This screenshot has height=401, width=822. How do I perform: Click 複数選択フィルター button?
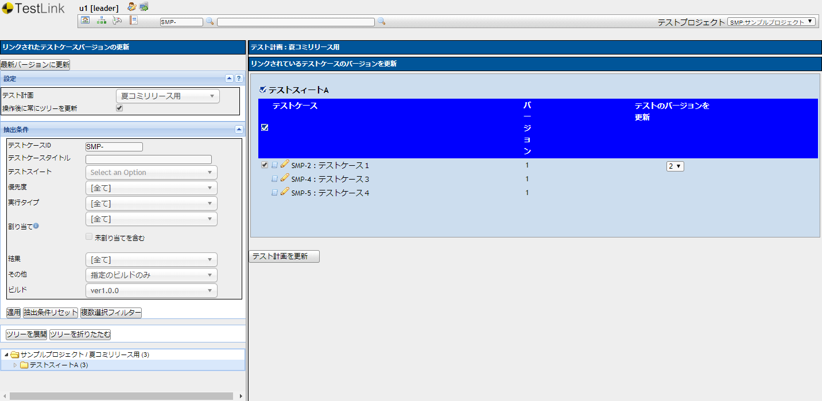coord(111,313)
